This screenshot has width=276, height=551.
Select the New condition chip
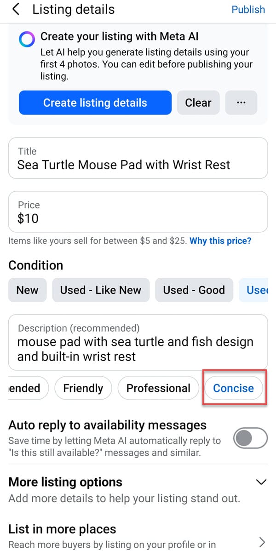[28, 290]
